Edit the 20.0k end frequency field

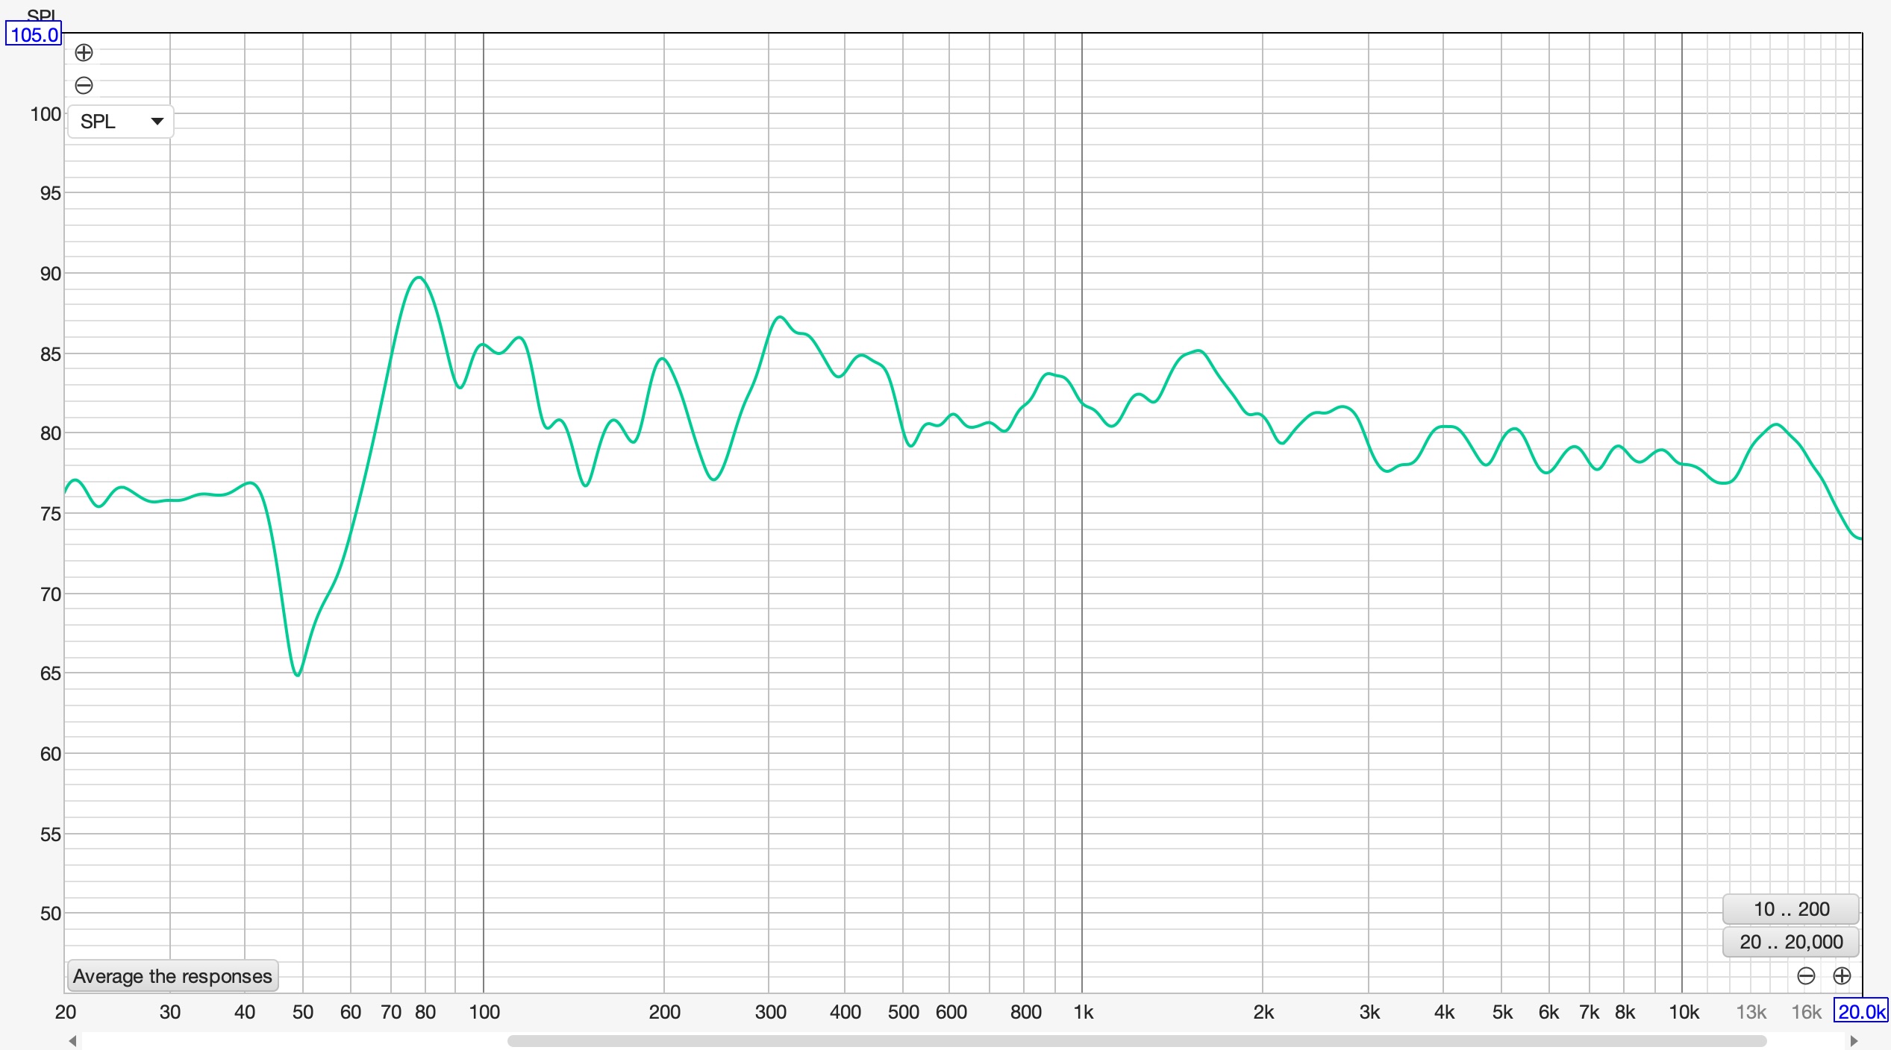point(1861,1011)
